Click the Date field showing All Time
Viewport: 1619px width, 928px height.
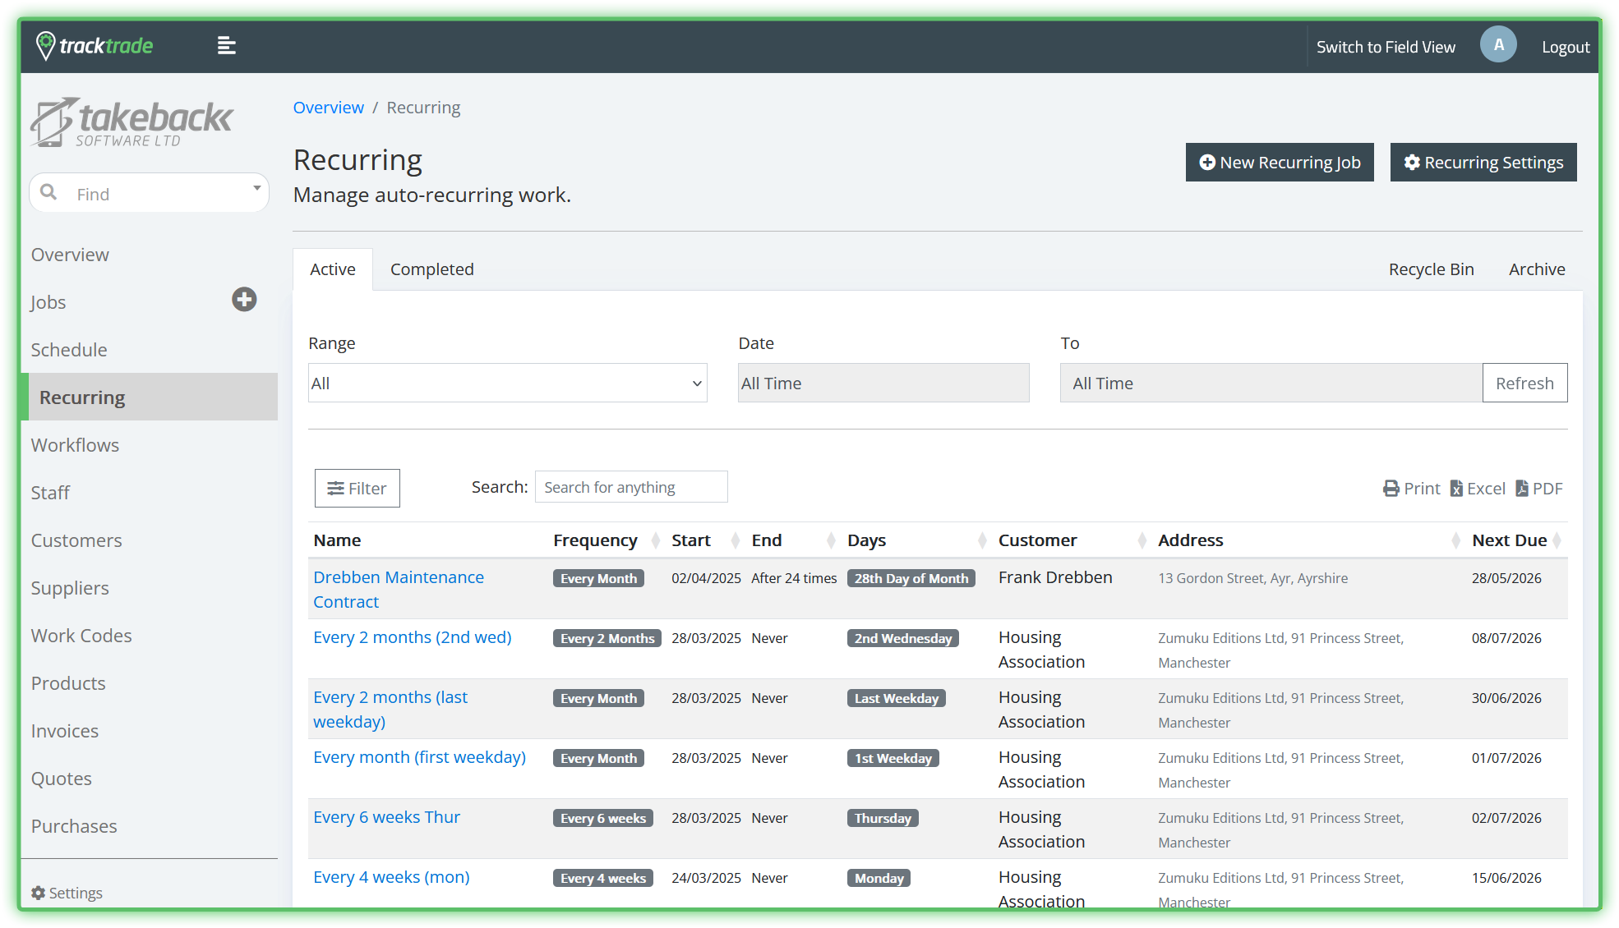[883, 384]
